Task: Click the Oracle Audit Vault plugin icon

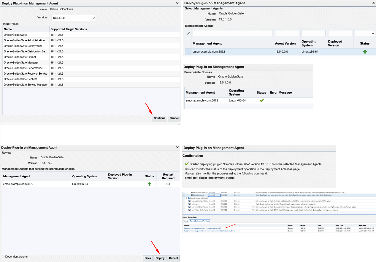Action: tap(189, 201)
